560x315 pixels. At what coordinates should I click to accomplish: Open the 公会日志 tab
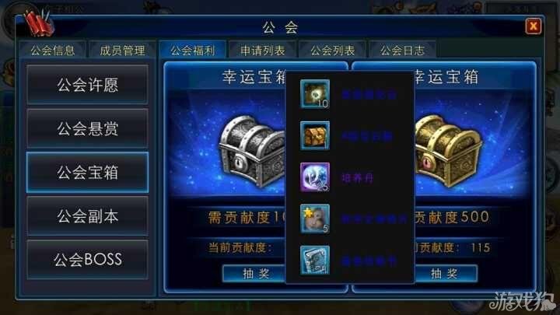pos(403,51)
